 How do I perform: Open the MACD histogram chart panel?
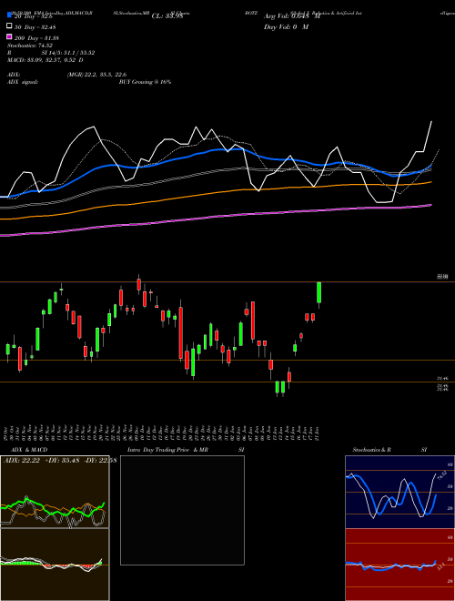[55, 565]
